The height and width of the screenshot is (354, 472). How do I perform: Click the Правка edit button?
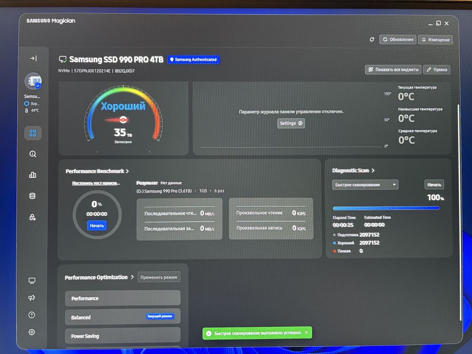tap(437, 70)
